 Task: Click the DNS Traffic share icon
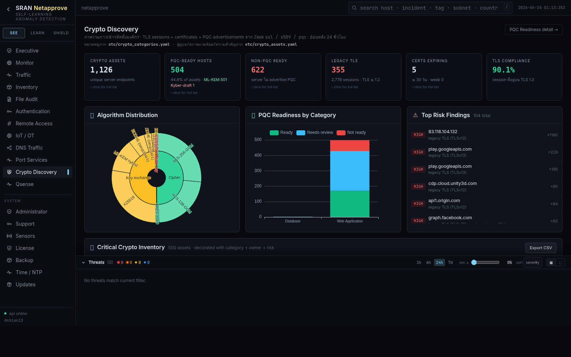click(9, 148)
